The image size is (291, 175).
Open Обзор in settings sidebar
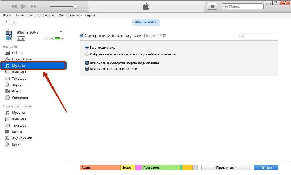[x=17, y=53]
